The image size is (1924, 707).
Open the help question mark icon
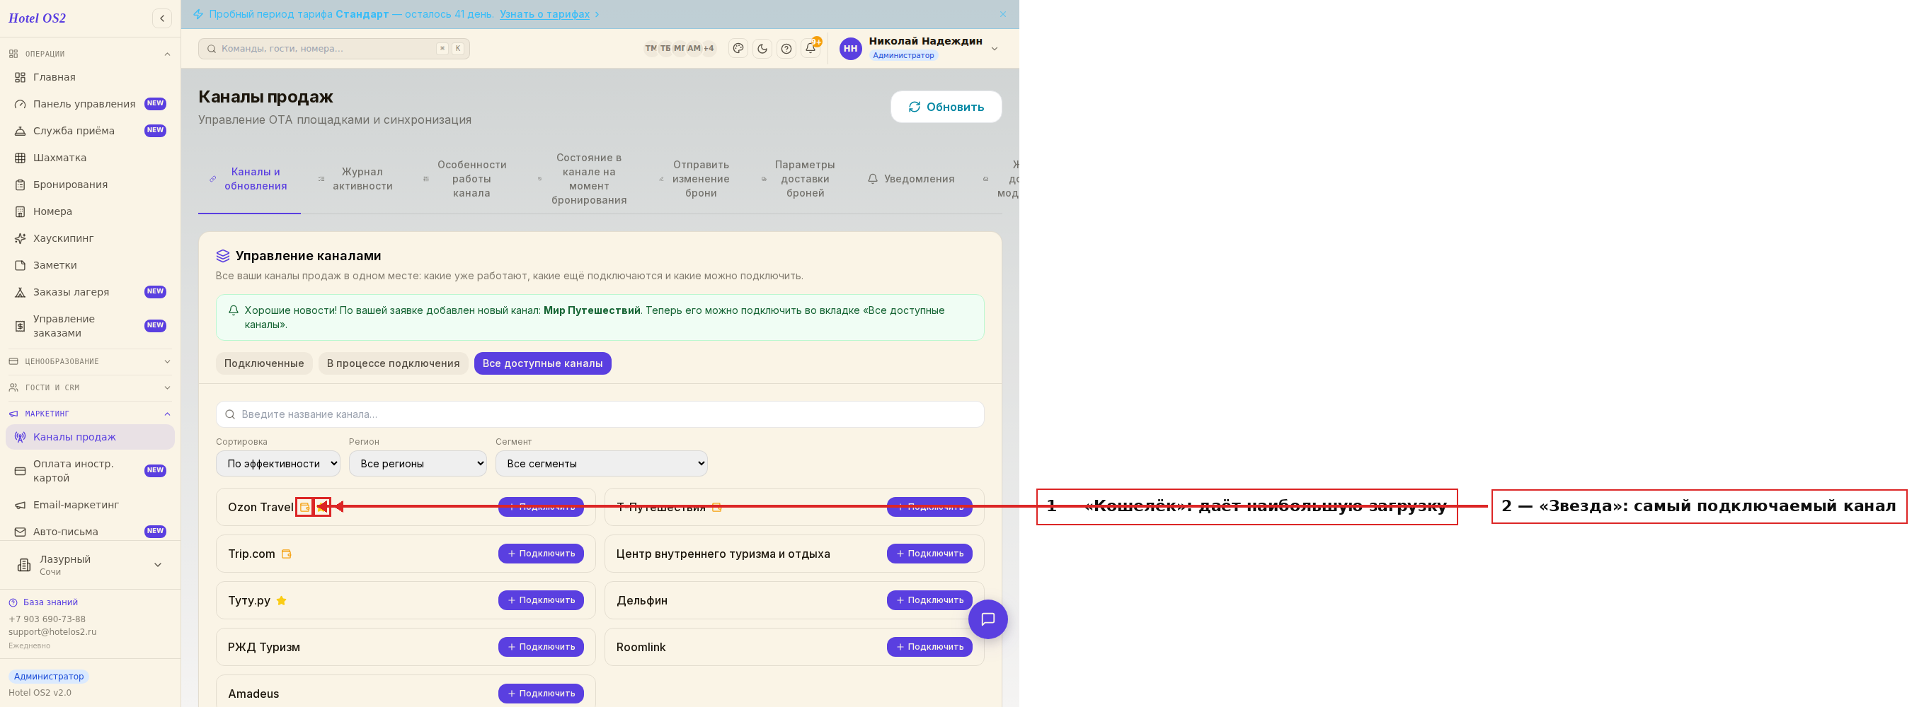click(x=786, y=49)
